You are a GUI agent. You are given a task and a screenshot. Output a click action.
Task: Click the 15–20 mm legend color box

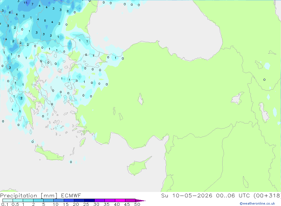(69, 200)
